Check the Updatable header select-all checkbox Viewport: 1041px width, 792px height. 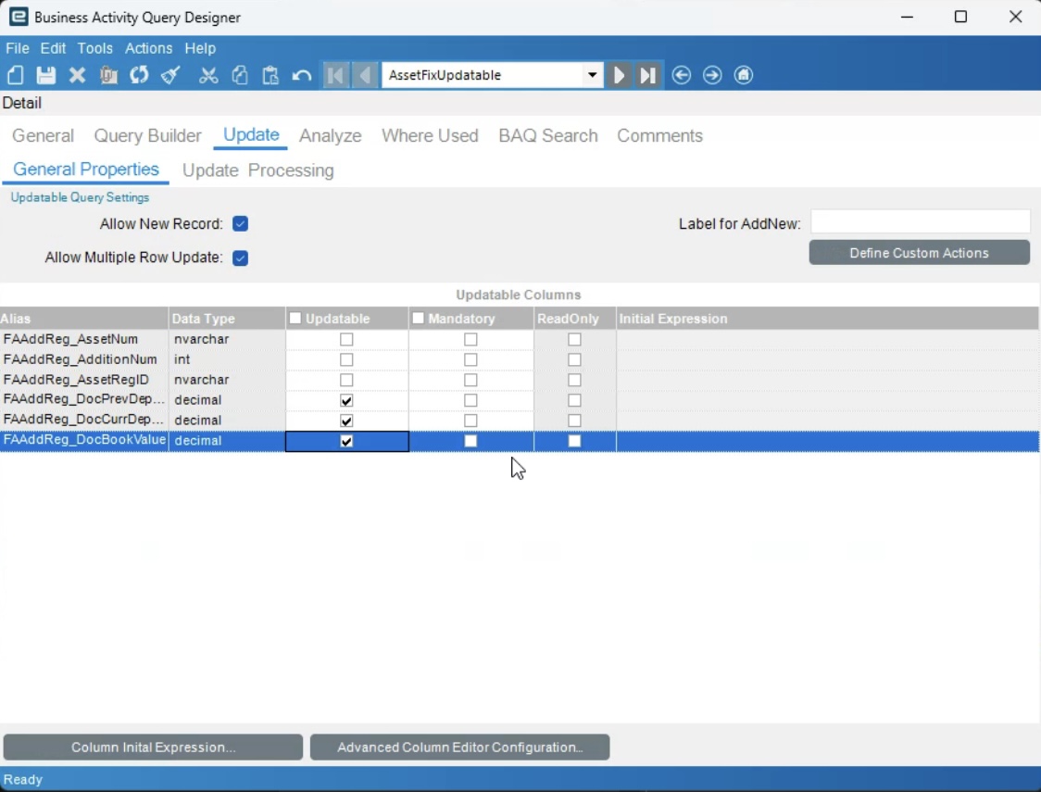(x=295, y=319)
